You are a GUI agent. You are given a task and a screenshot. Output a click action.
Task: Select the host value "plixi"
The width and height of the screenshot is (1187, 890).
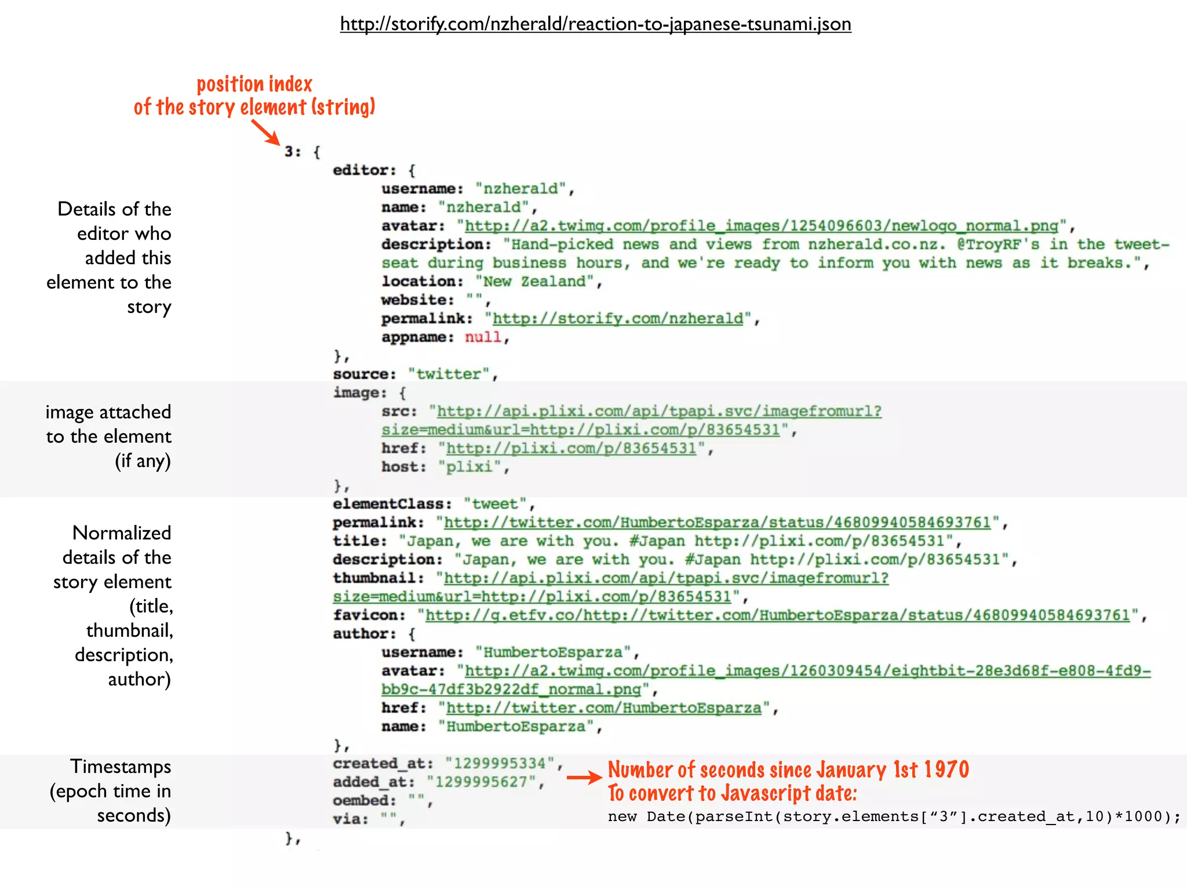[469, 466]
